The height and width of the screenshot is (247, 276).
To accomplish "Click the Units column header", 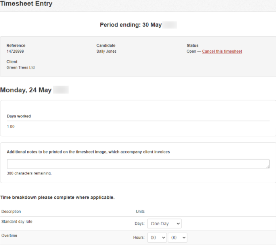I will 140,211.
